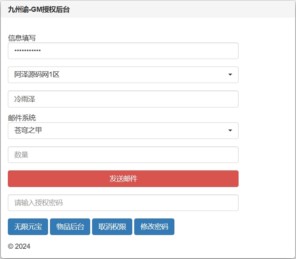The height and width of the screenshot is (259, 296).
Task: Click the 九州谕-GM授权后台 header title
Action: click(x=39, y=10)
